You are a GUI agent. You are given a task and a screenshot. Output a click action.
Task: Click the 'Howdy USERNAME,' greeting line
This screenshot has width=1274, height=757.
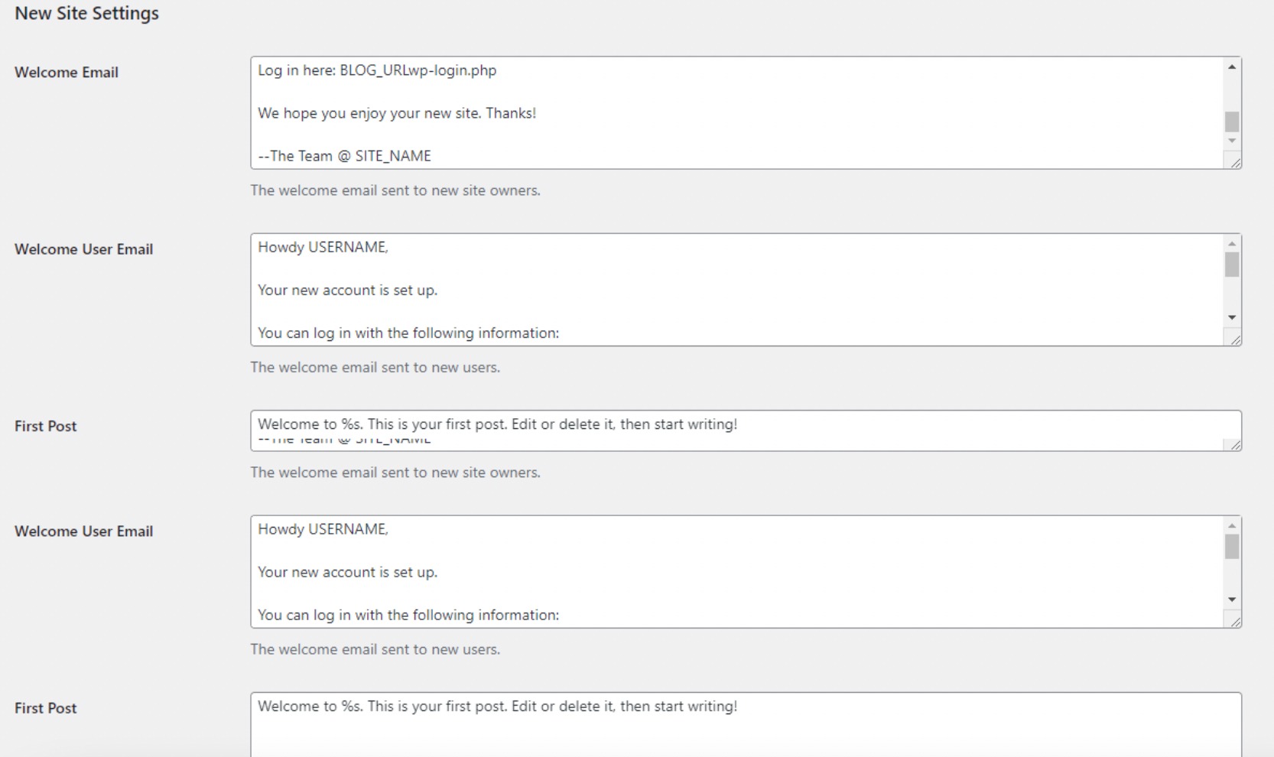point(323,246)
